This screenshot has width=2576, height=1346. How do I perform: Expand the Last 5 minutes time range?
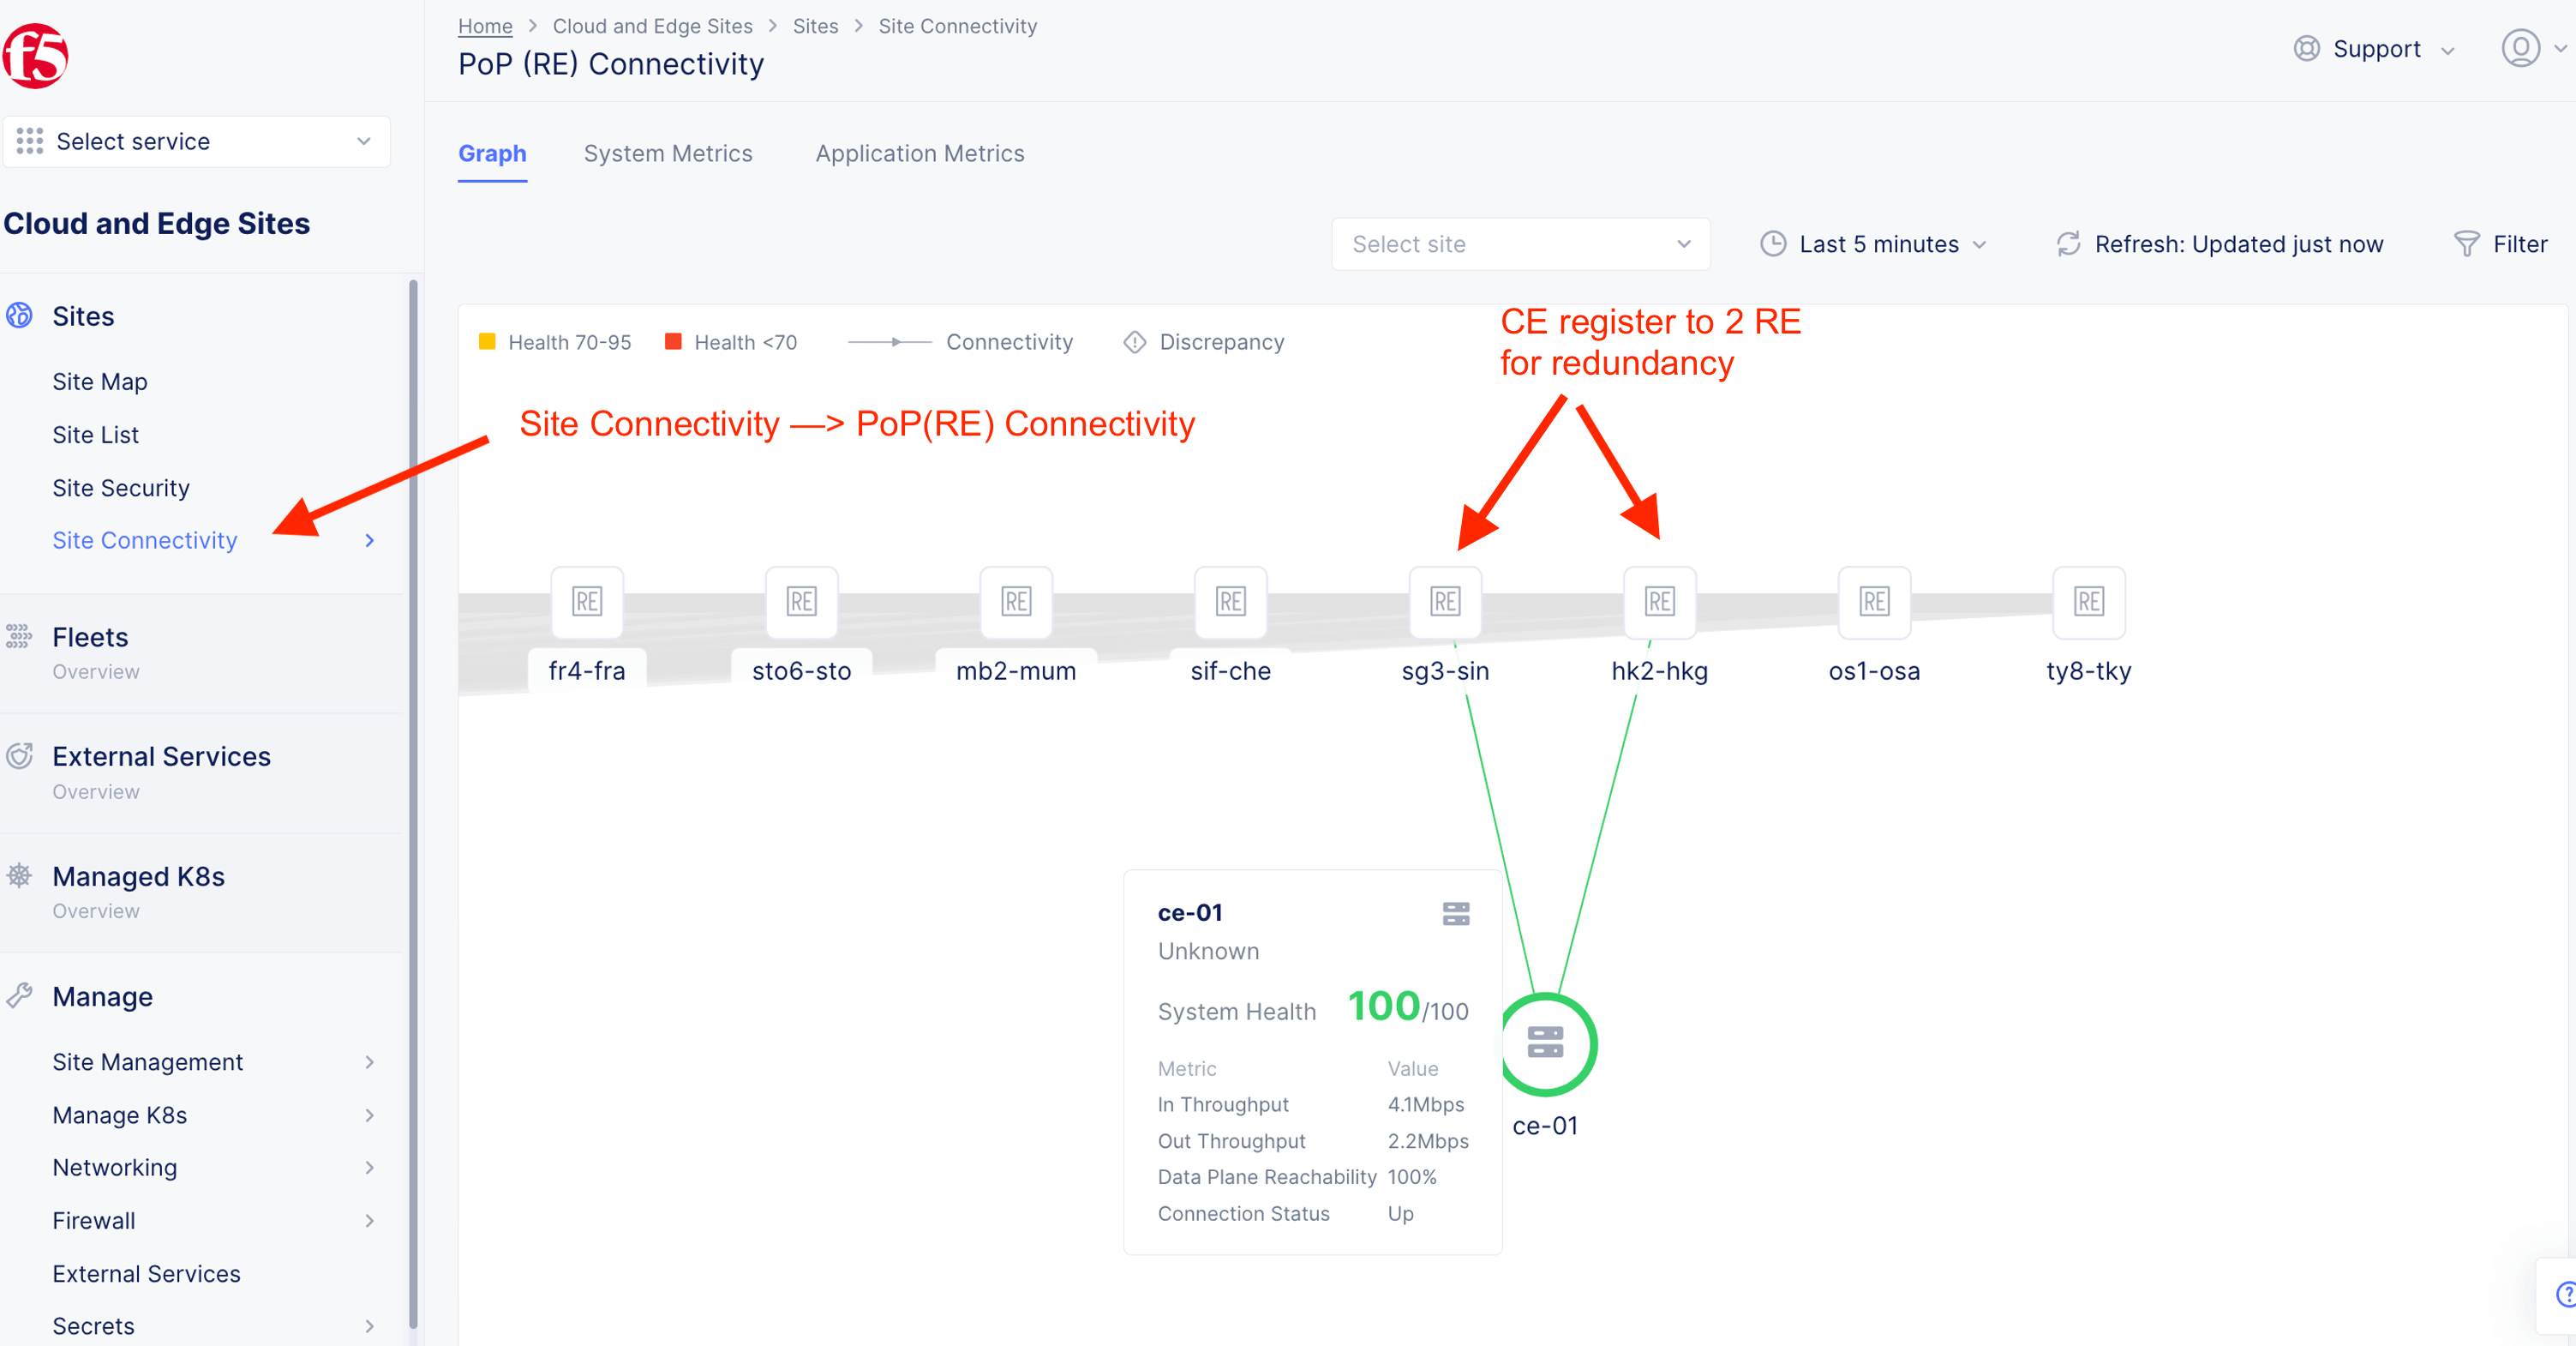coord(1874,244)
